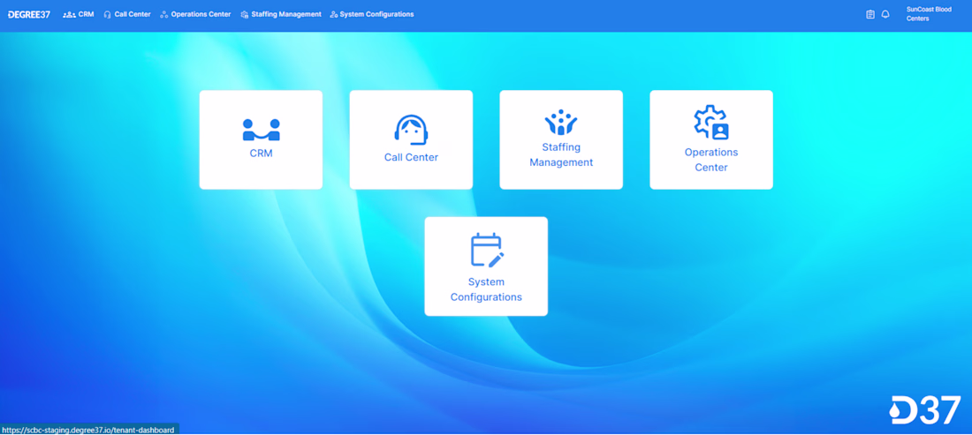
Task: Click the small people icon beside CRM in navbar
Action: click(x=70, y=14)
